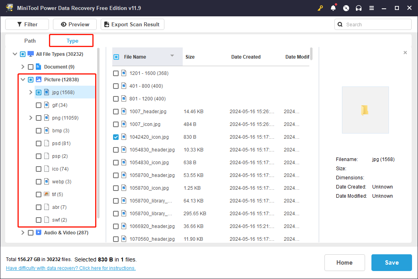The height and width of the screenshot is (279, 418).
Task: Click the jpg (1568) file type icon
Action: [47, 92]
